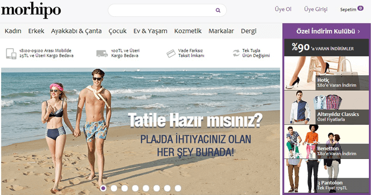Open the Üye Girişi login link
371x195 pixels.
pos(316,9)
